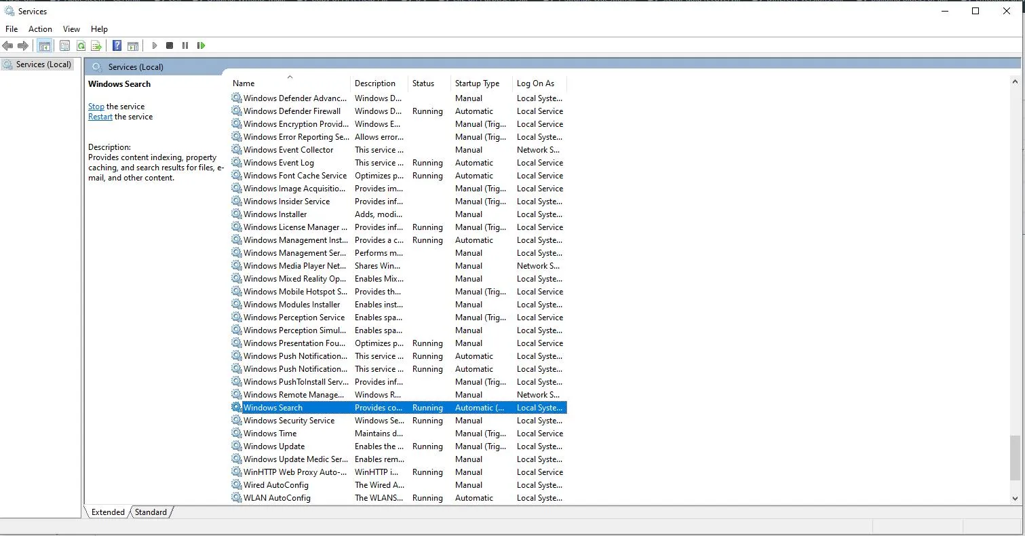Click the Windows Search heading in extended pane

[x=119, y=84]
